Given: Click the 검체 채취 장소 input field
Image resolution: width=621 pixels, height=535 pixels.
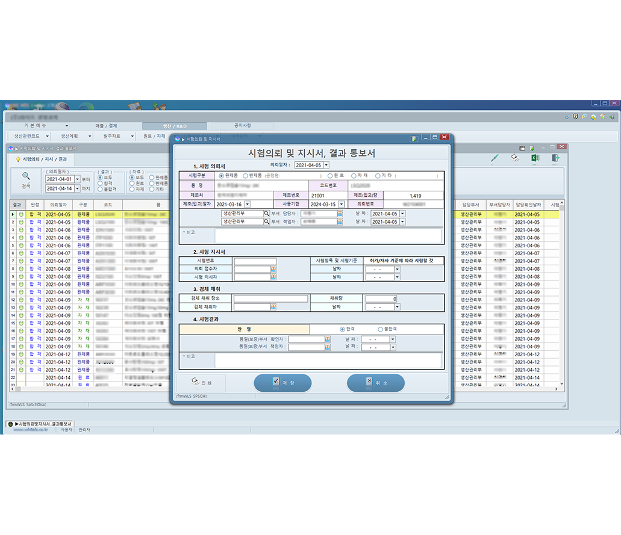Looking at the screenshot, I should pos(270,298).
